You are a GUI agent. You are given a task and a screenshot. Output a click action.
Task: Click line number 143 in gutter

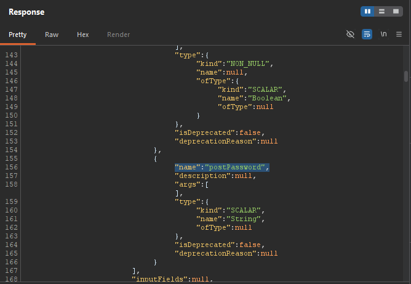(11, 55)
